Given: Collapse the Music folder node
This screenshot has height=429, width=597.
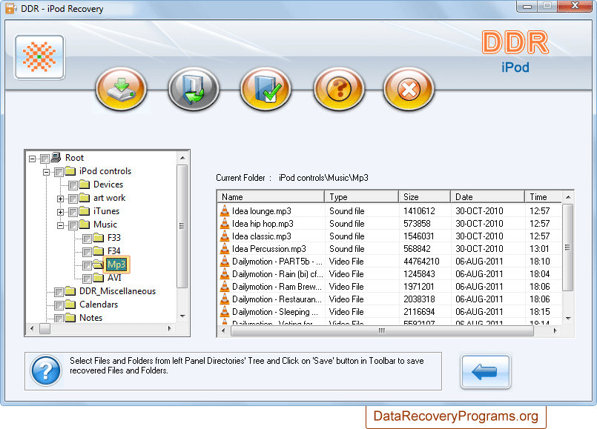Looking at the screenshot, I should pyautogui.click(x=60, y=225).
